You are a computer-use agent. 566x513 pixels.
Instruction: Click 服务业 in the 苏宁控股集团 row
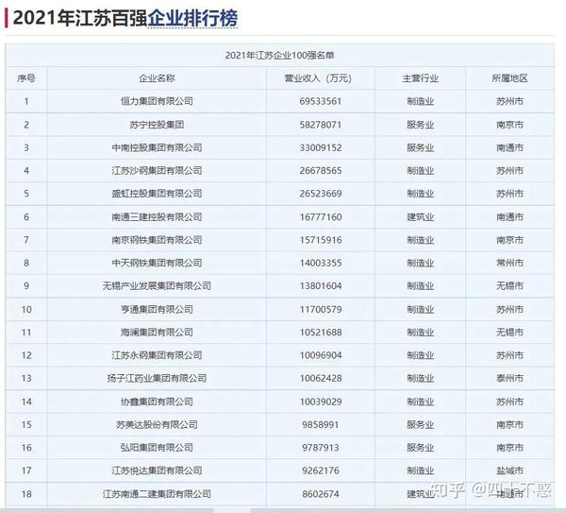(421, 125)
